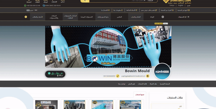Click the WhatsApp icon near +90 539
Viewport: 216px width, 109px height.
tap(25, 6)
